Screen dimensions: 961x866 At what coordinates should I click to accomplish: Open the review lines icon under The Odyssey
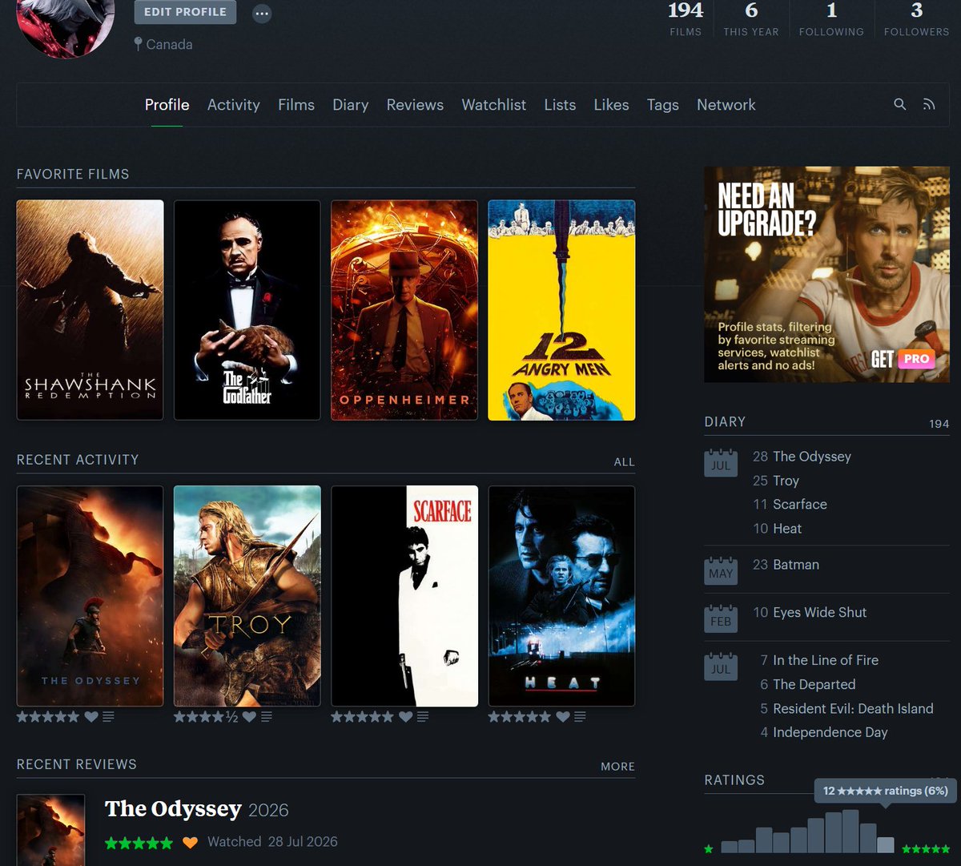coord(108,716)
